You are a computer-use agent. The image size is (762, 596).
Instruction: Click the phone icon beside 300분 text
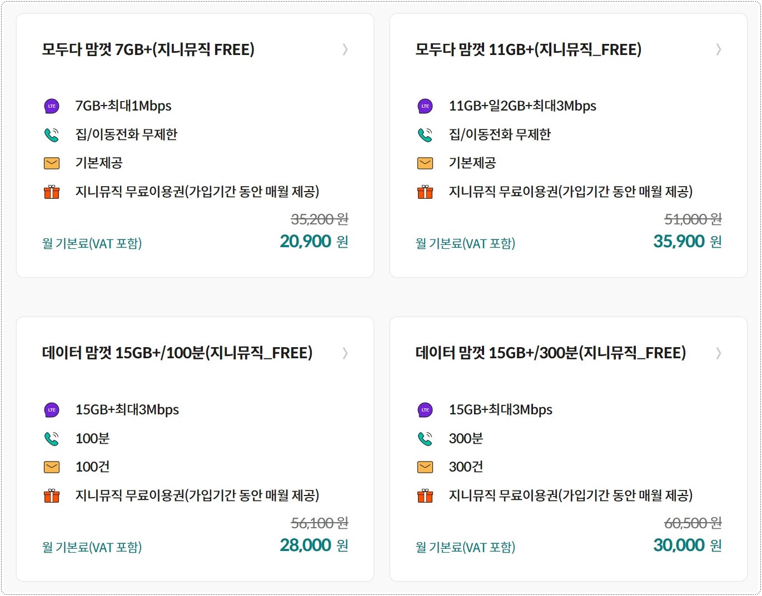point(425,438)
